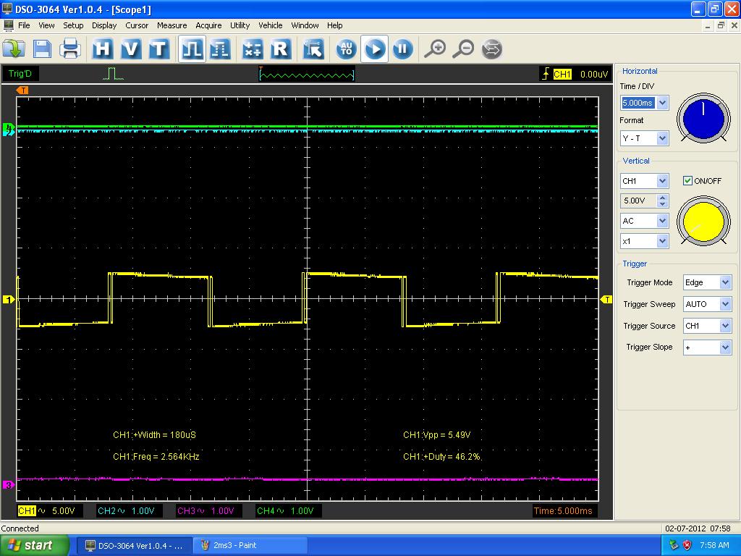Open Vertical settings with the V icon
The image size is (741, 556).
(131, 49)
